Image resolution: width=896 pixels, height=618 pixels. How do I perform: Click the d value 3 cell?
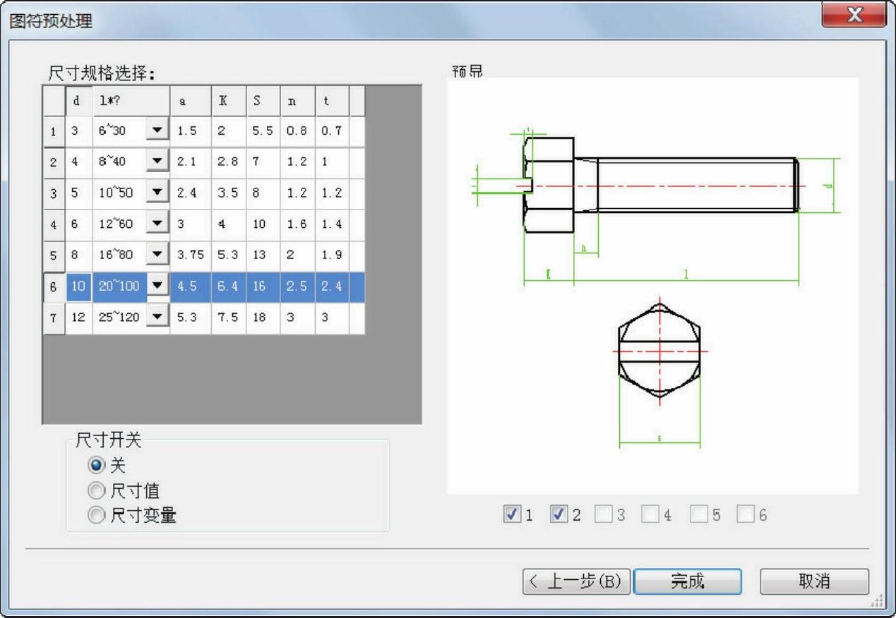tap(78, 131)
